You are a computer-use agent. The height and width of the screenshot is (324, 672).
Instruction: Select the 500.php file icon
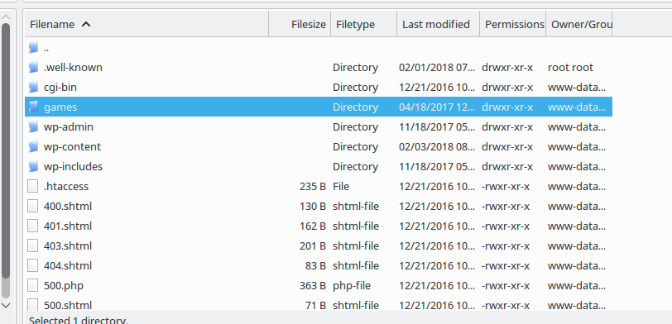point(32,285)
